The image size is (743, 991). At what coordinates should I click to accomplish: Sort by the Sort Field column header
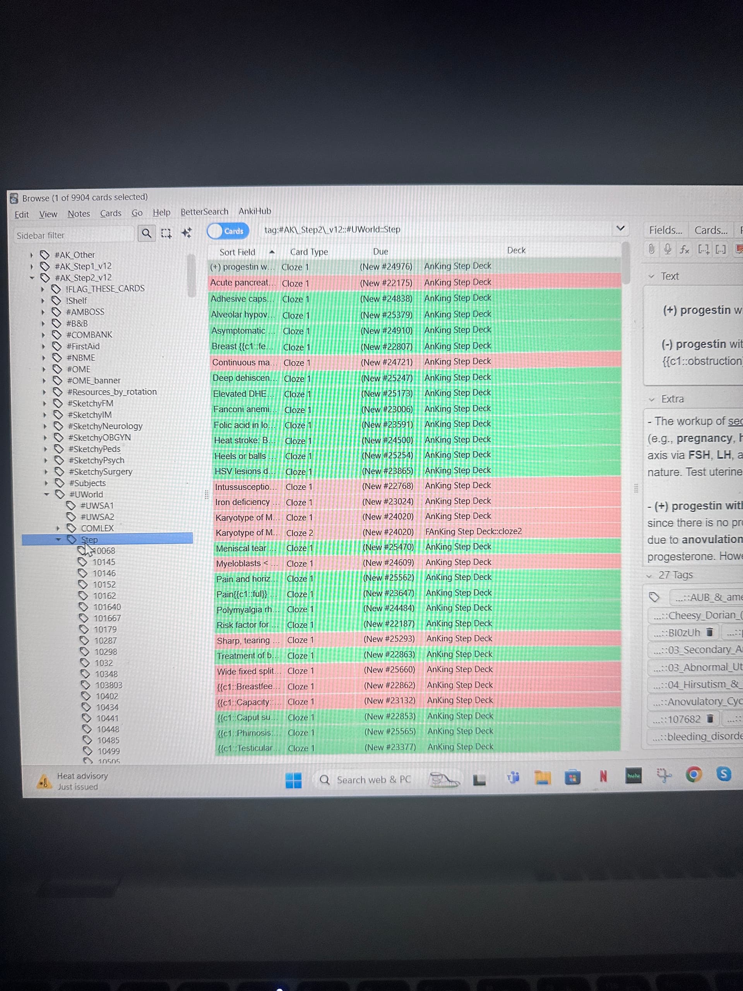coord(237,252)
